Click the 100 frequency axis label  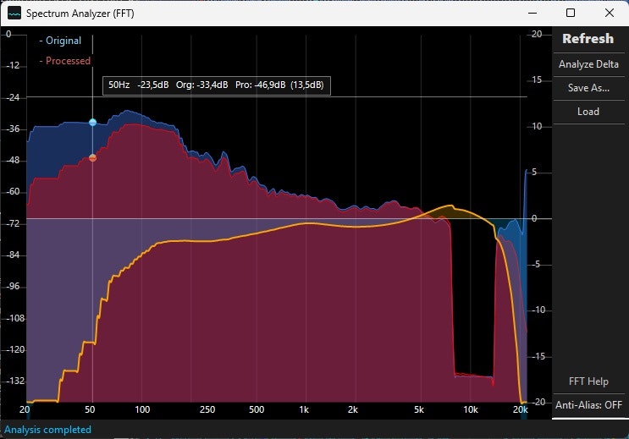pos(142,409)
